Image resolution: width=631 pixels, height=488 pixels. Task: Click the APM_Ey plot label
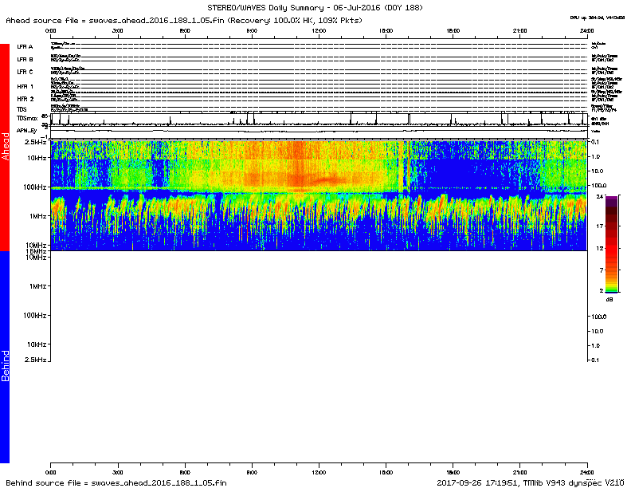(x=27, y=130)
